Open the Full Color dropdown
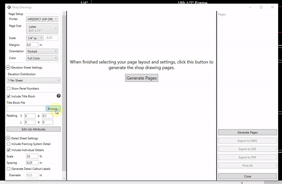Screen dimensions: 282x184 [x=42, y=58]
